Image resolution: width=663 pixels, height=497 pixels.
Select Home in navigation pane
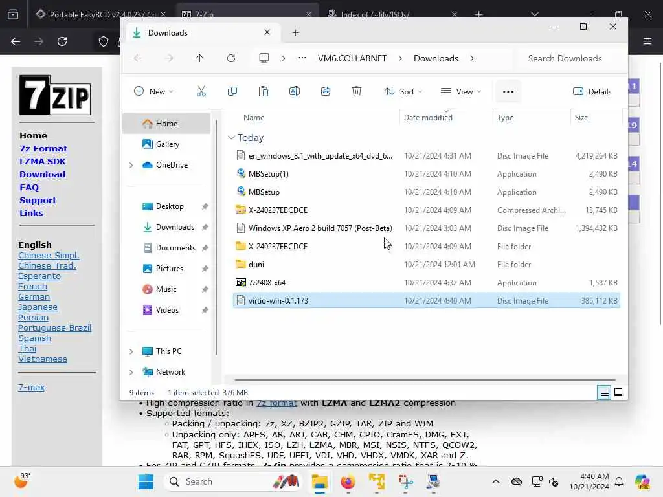pyautogui.click(x=166, y=124)
